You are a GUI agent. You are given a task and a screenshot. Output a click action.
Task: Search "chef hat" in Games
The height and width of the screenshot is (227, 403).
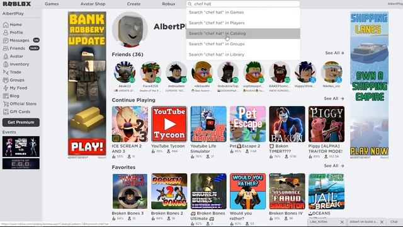pyautogui.click(x=243, y=13)
